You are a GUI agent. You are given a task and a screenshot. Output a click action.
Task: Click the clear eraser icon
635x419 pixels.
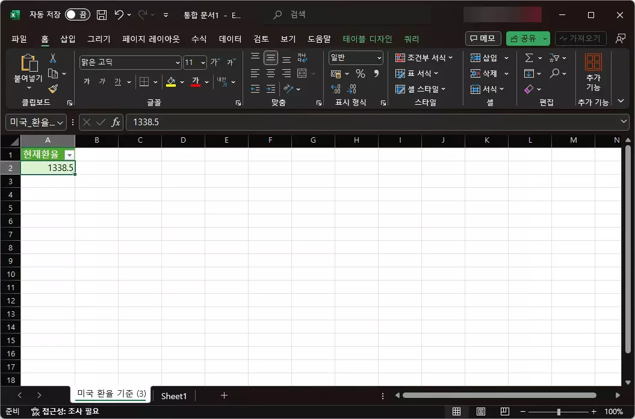click(x=529, y=88)
